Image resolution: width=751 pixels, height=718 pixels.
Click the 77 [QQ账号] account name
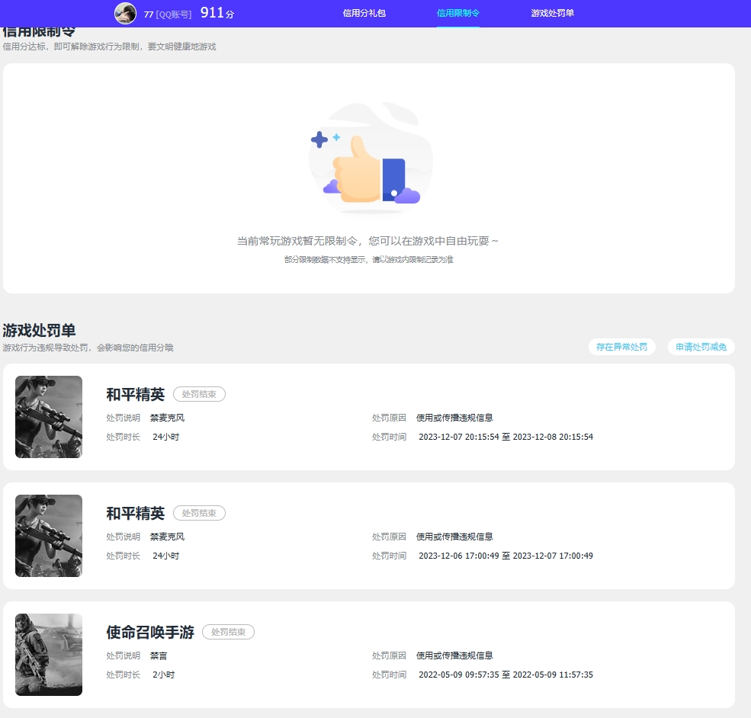pyautogui.click(x=168, y=14)
